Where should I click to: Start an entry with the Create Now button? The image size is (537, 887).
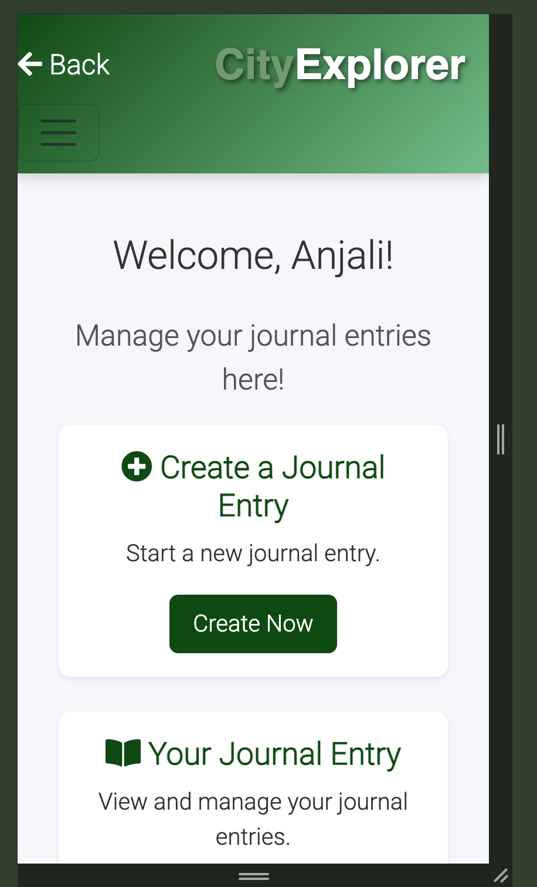tap(253, 624)
